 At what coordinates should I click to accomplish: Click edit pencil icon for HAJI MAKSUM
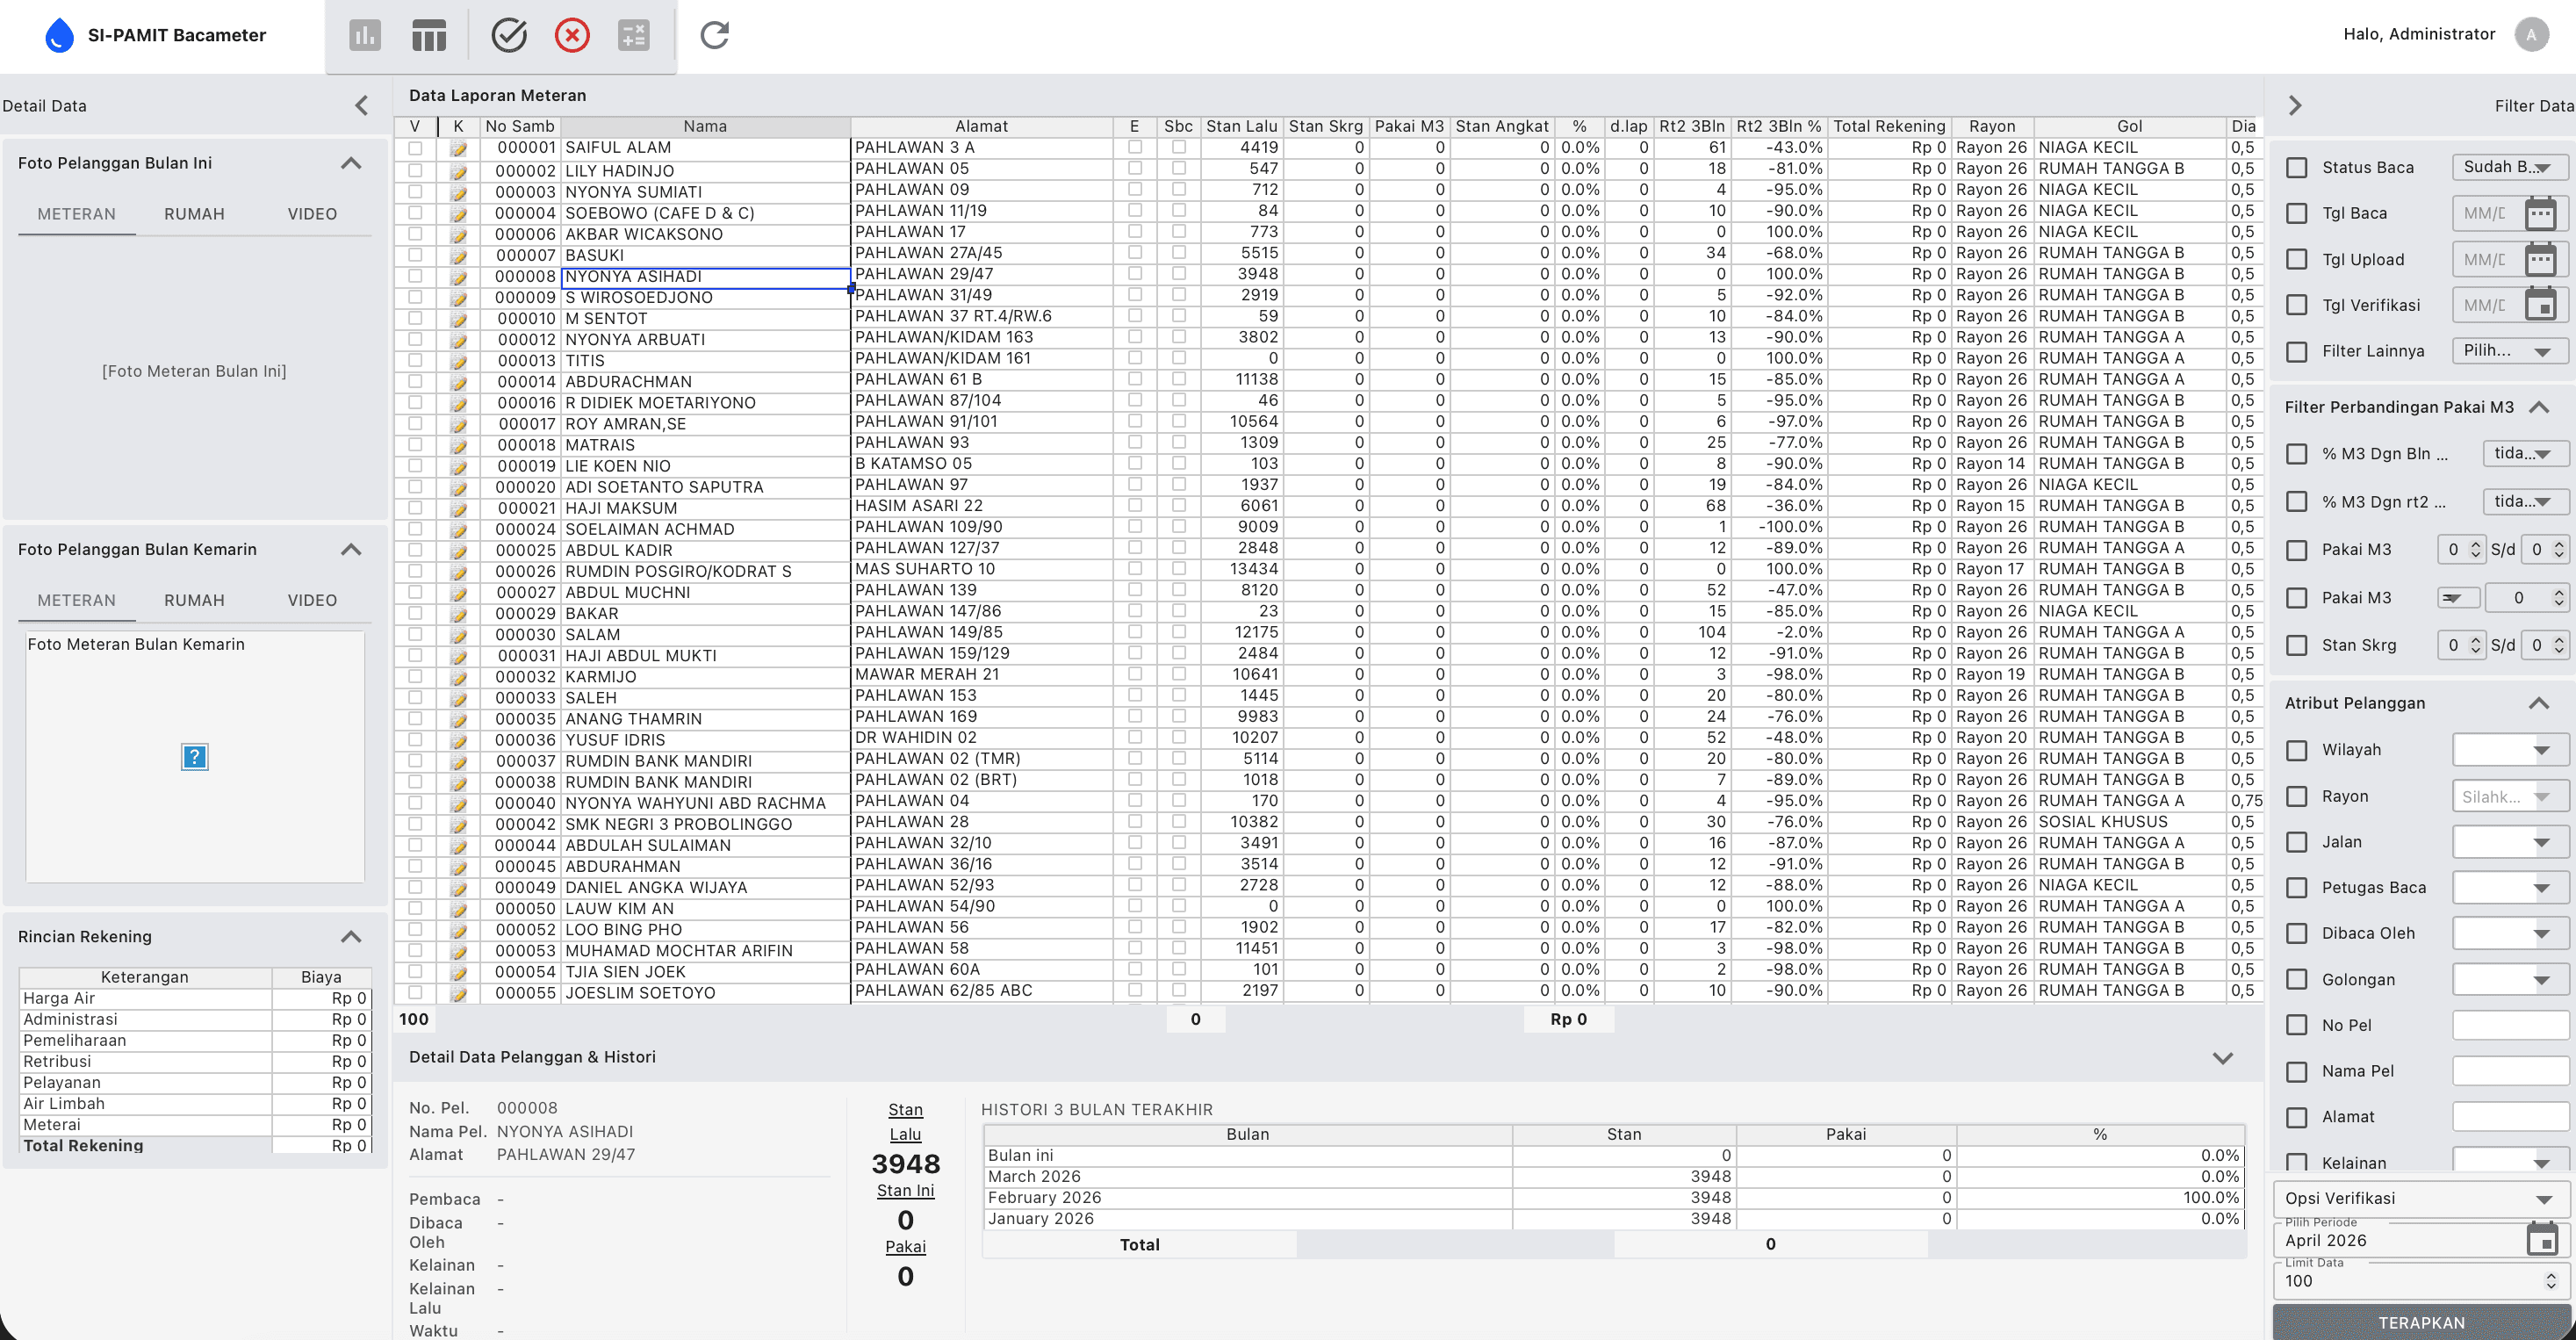(459, 508)
